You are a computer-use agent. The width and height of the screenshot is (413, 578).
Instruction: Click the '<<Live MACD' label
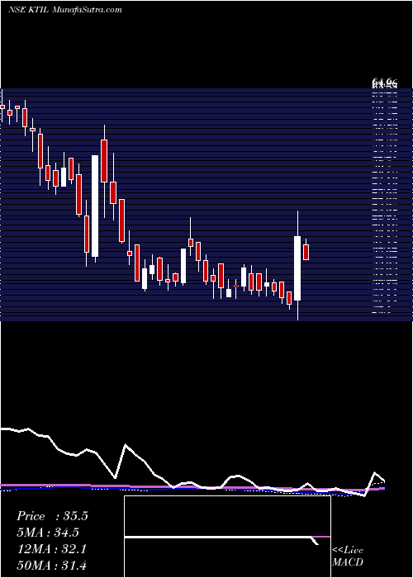click(348, 557)
